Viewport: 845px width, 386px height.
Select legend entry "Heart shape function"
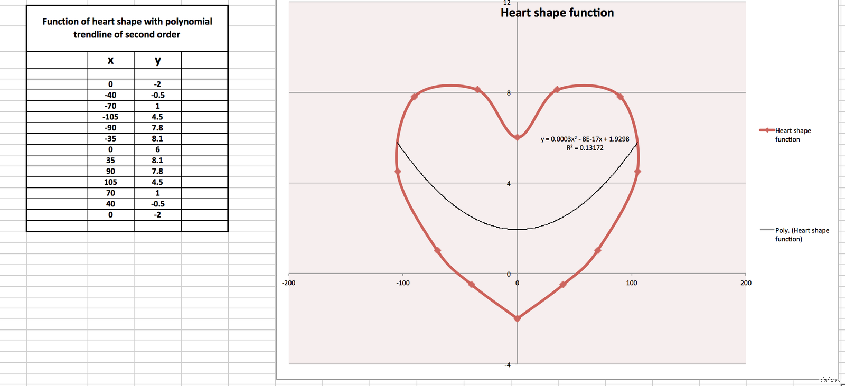(x=786, y=135)
